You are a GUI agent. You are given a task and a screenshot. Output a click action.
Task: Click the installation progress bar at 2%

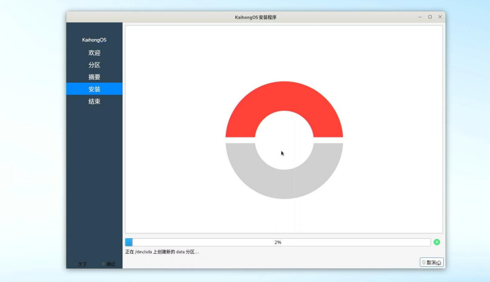277,242
